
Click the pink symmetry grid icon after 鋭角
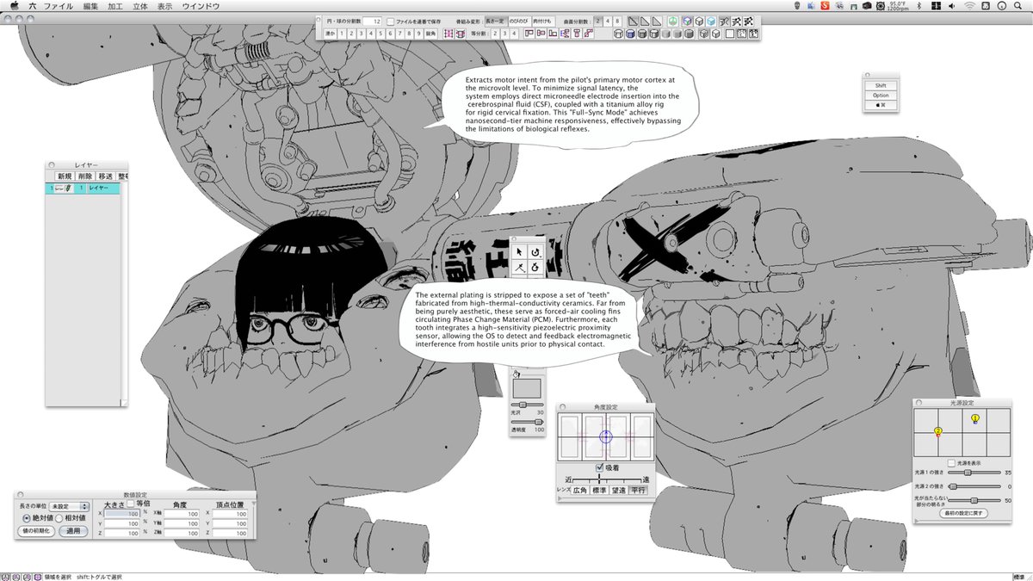tap(448, 34)
